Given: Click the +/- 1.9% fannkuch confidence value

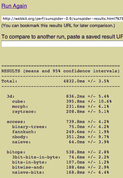Looking at the screenshot, I should [98, 132].
